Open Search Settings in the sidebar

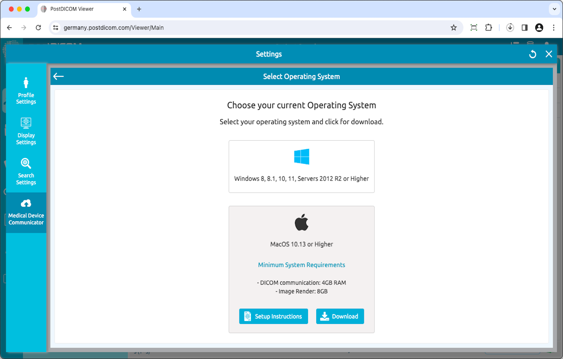click(x=26, y=171)
